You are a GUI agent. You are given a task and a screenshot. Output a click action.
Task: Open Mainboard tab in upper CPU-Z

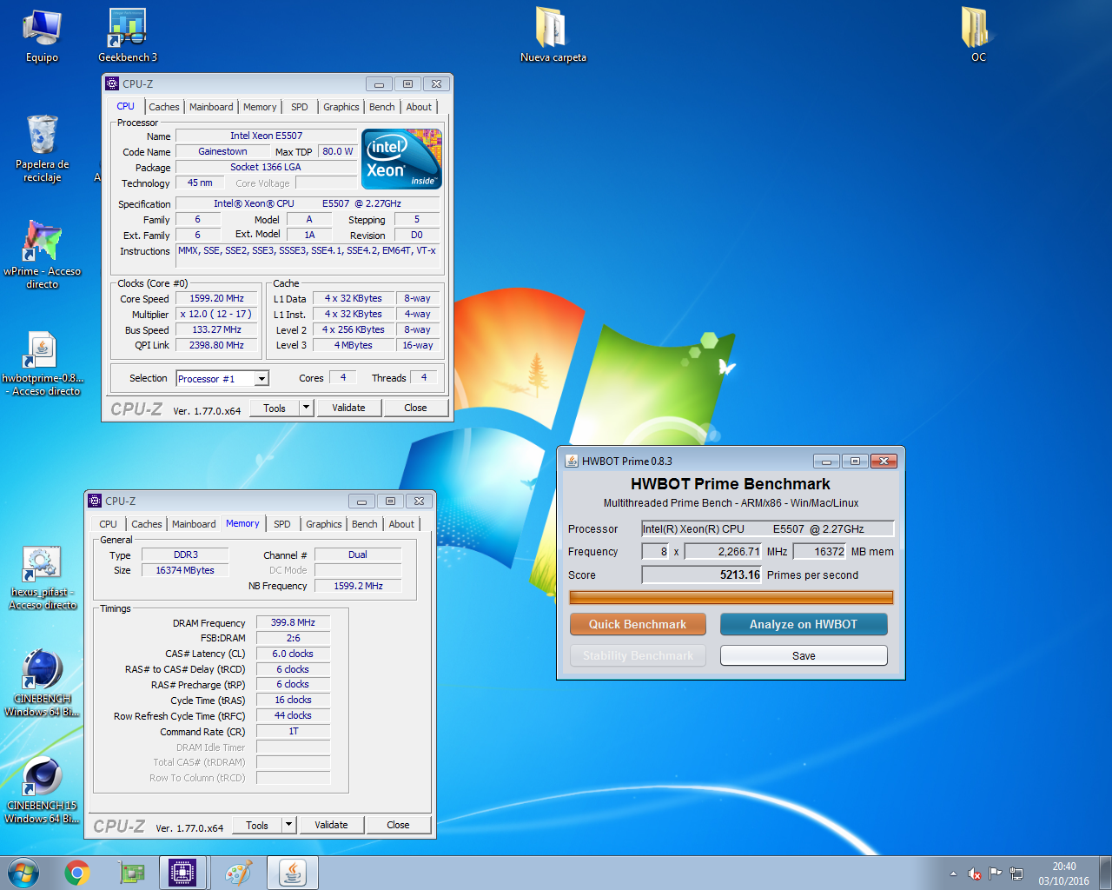[x=211, y=107]
